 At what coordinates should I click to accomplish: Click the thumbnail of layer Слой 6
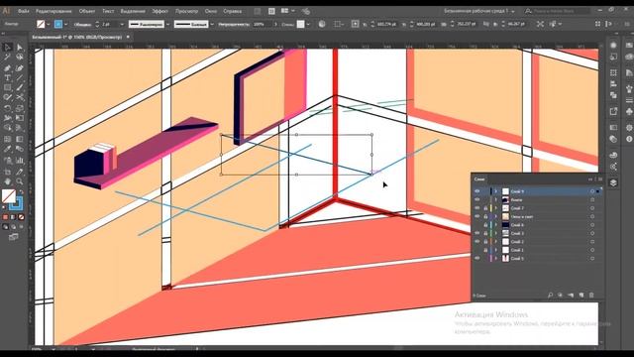coord(505,225)
